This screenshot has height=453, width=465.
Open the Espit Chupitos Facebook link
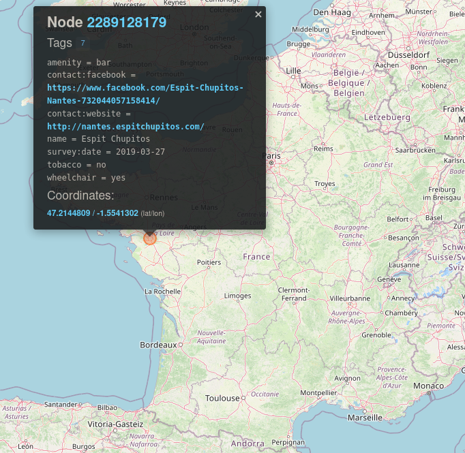pos(145,94)
